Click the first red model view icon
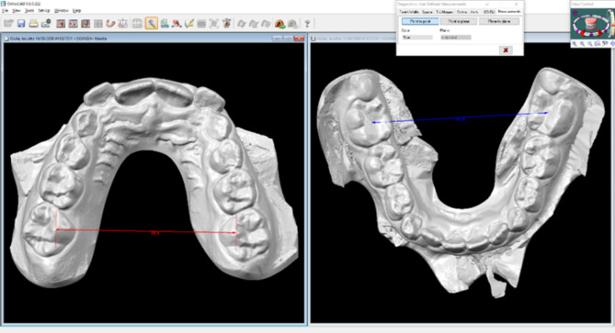The height and width of the screenshot is (333, 615). click(x=61, y=24)
